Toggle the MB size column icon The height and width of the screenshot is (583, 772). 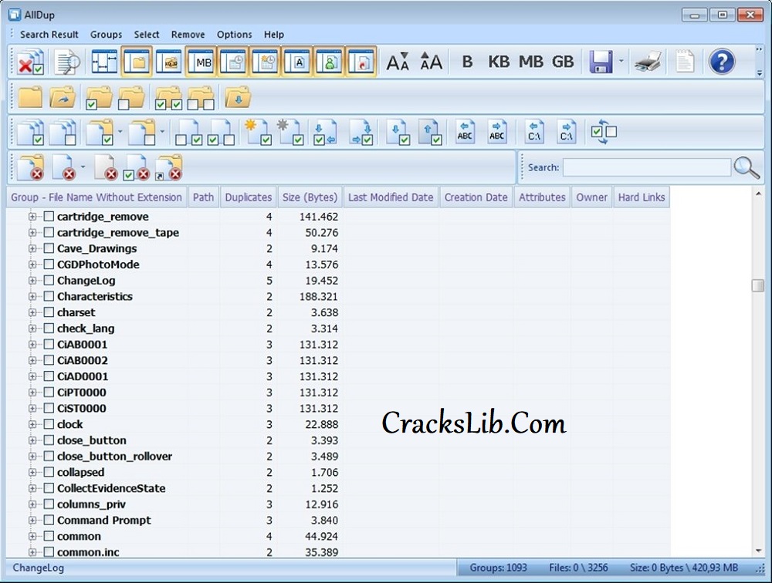point(201,62)
